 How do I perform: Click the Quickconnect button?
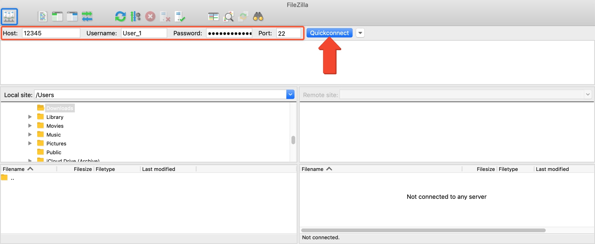point(329,33)
